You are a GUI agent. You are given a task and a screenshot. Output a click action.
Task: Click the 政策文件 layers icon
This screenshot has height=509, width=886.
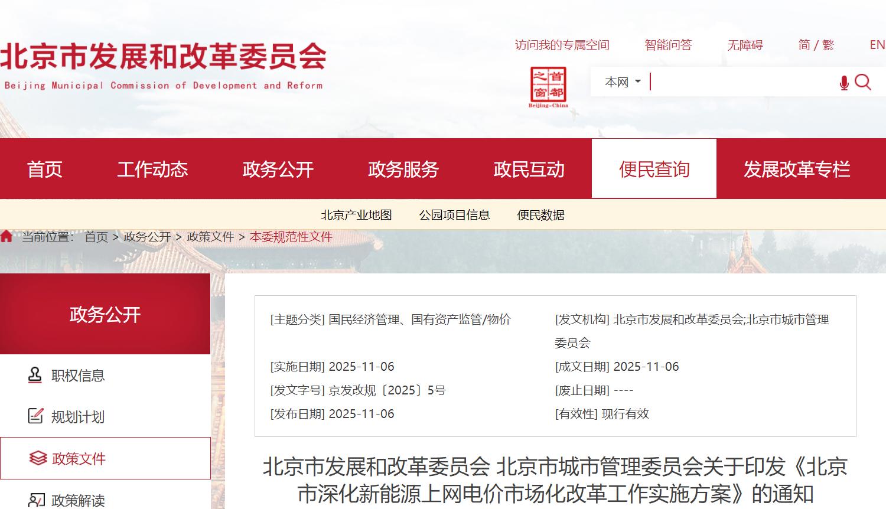(x=38, y=458)
